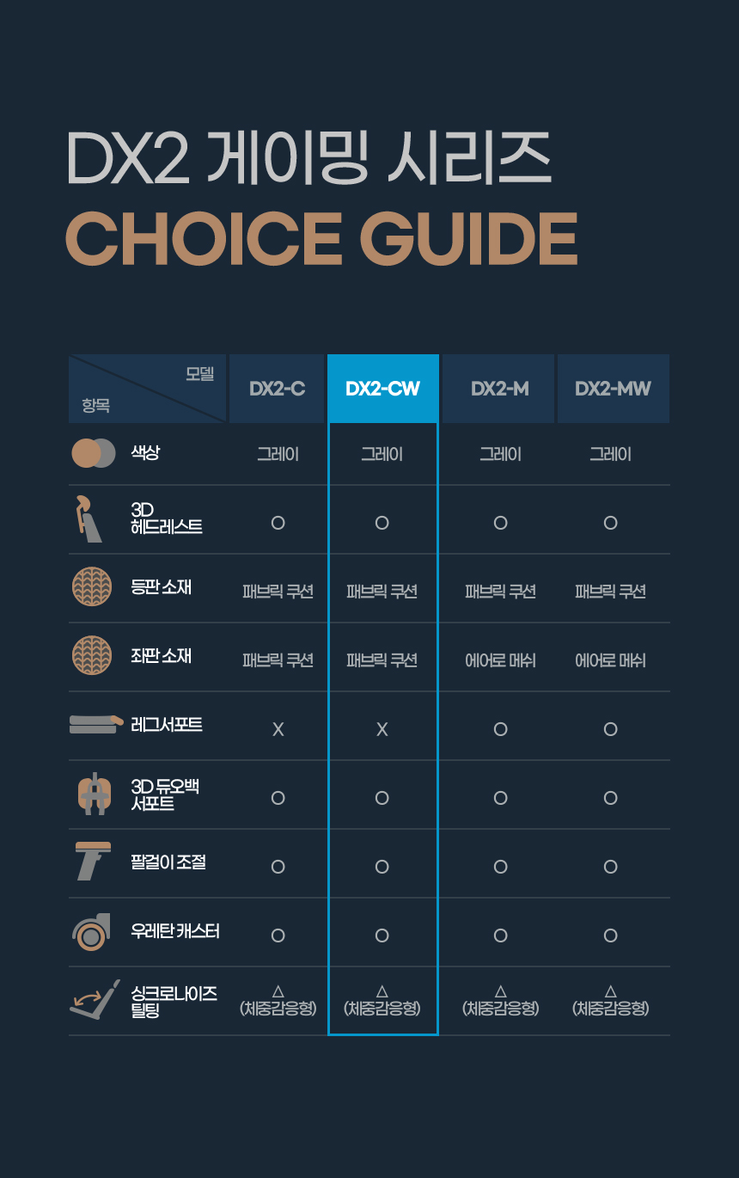Click the 등판 소재 backrest pattern icon
Screen dimensions: 739x1178
coord(92,587)
